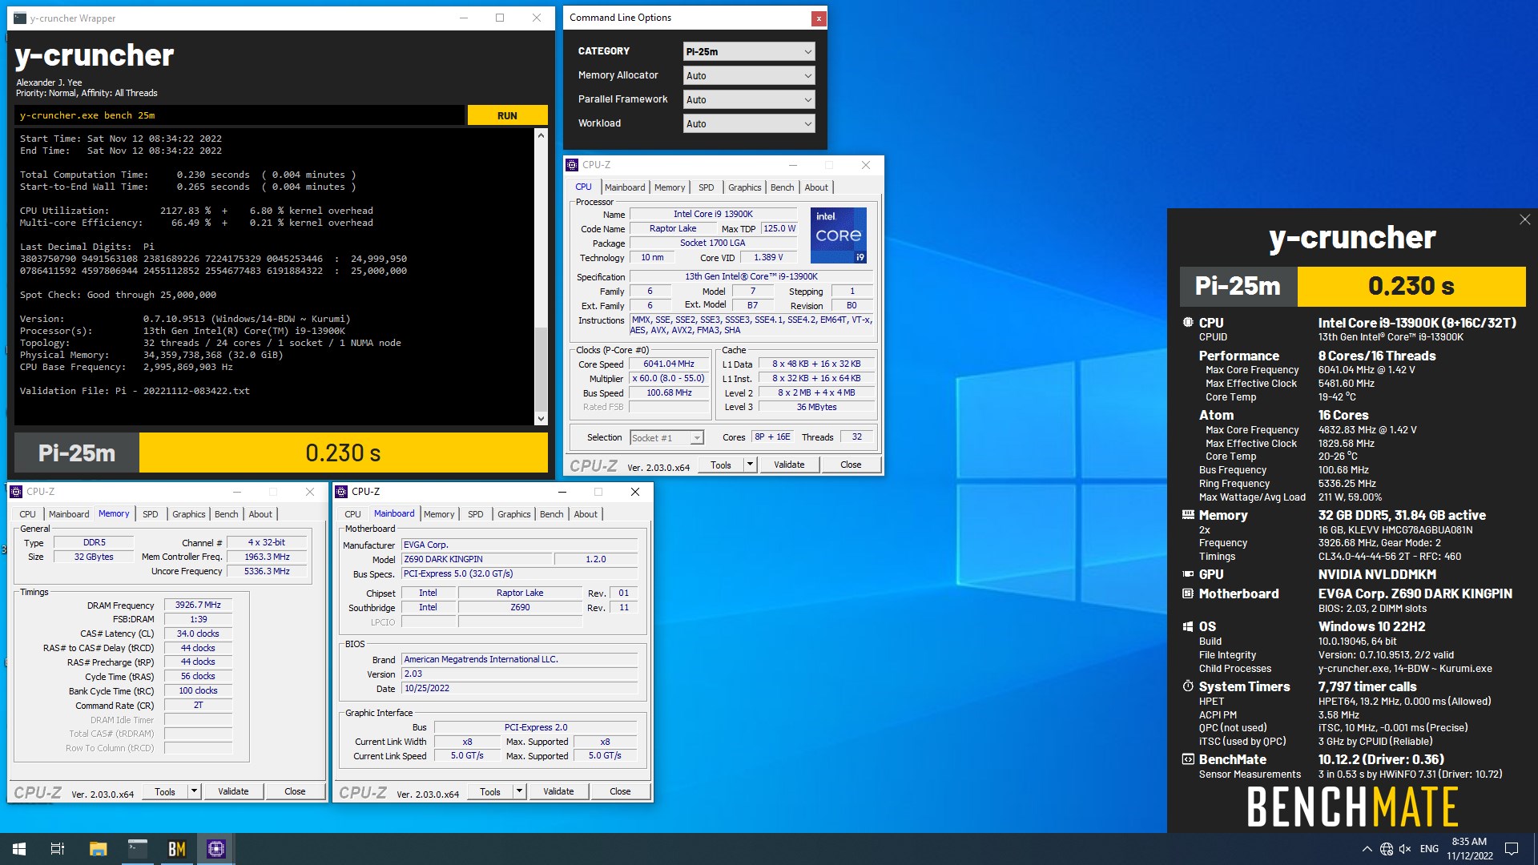Viewport: 1538px width, 865px height.
Task: Open About tab in CPU-Z Mainboard window
Action: coord(586,514)
